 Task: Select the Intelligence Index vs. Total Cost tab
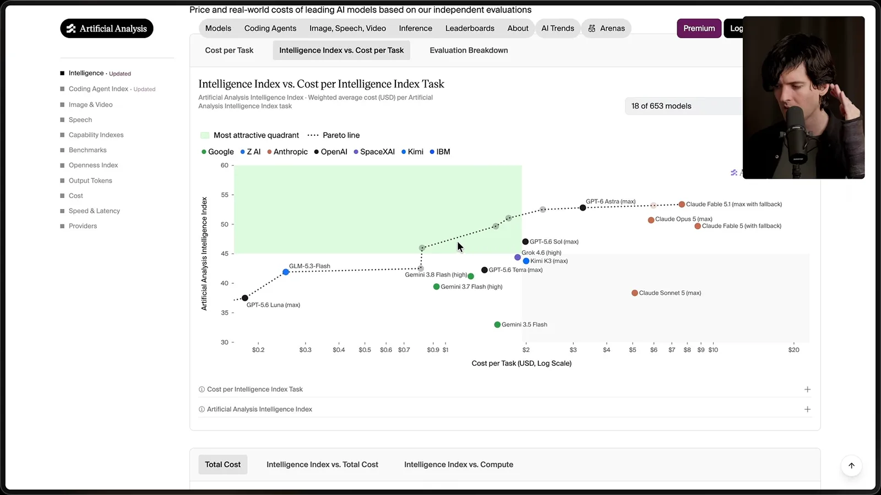pos(322,465)
